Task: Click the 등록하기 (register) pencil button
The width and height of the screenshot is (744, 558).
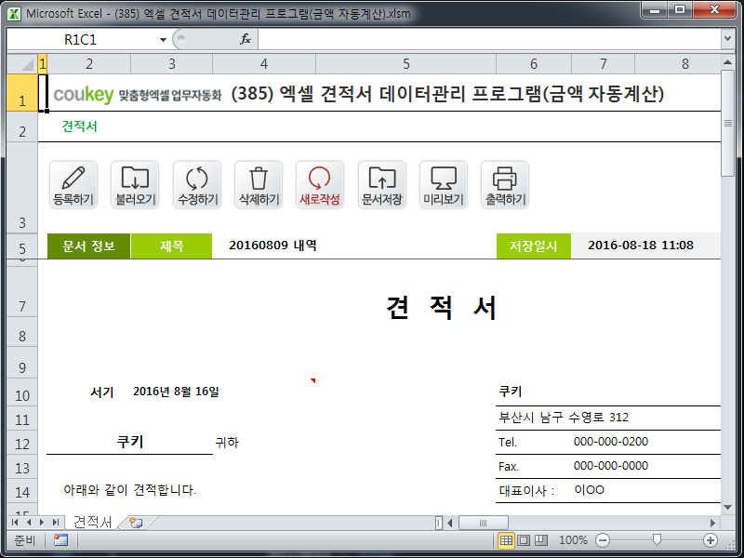Action: tap(73, 185)
